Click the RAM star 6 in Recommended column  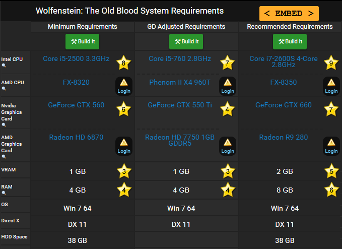pyautogui.click(x=331, y=190)
